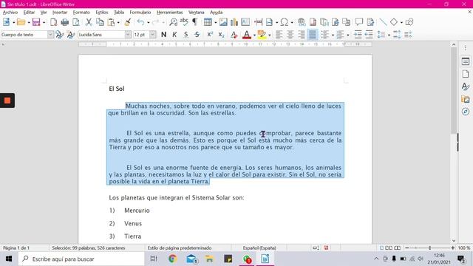Click the New document icon

7,22
